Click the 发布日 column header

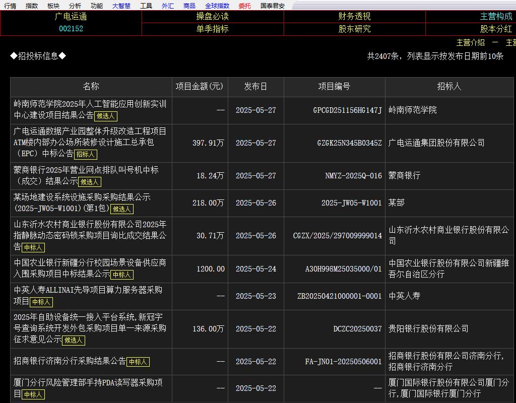pyautogui.click(x=255, y=87)
